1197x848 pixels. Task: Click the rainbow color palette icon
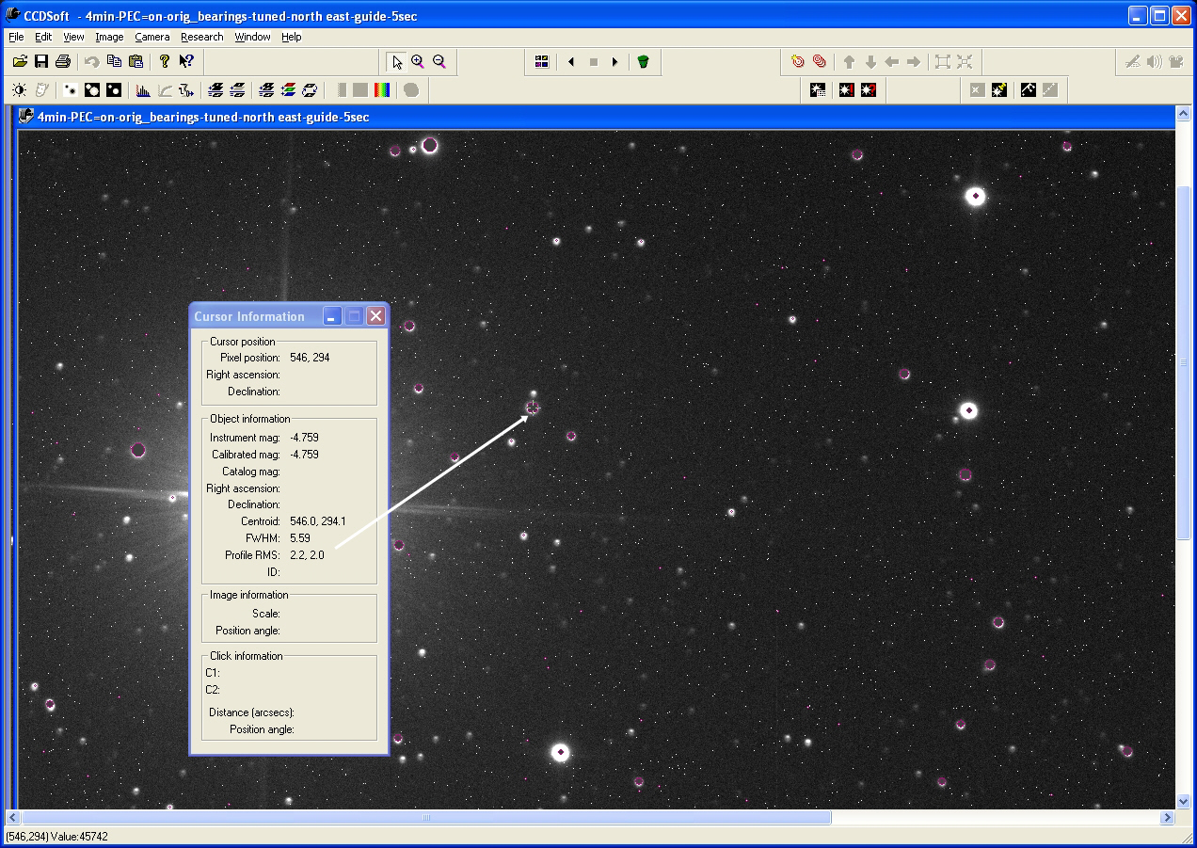coord(382,90)
